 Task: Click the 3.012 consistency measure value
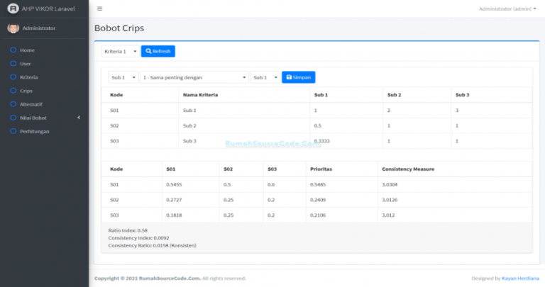tap(388, 215)
